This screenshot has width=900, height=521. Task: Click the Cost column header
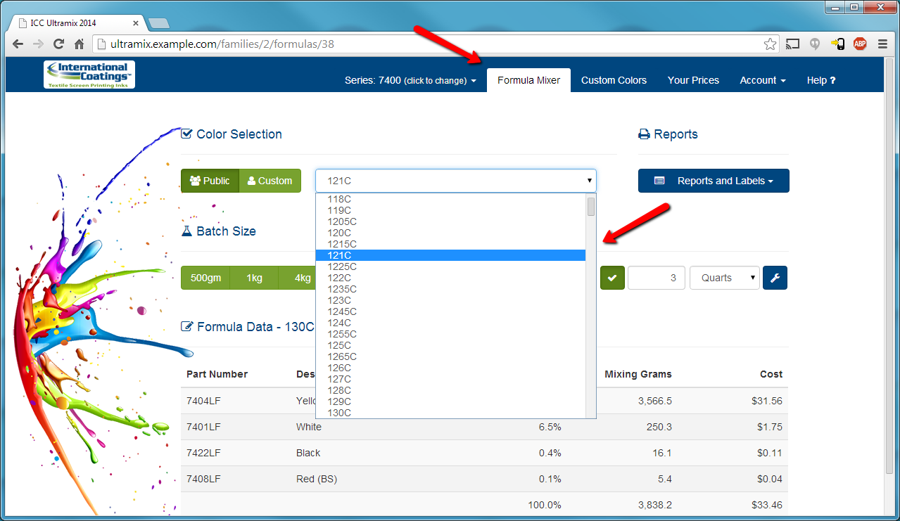pyautogui.click(x=771, y=374)
